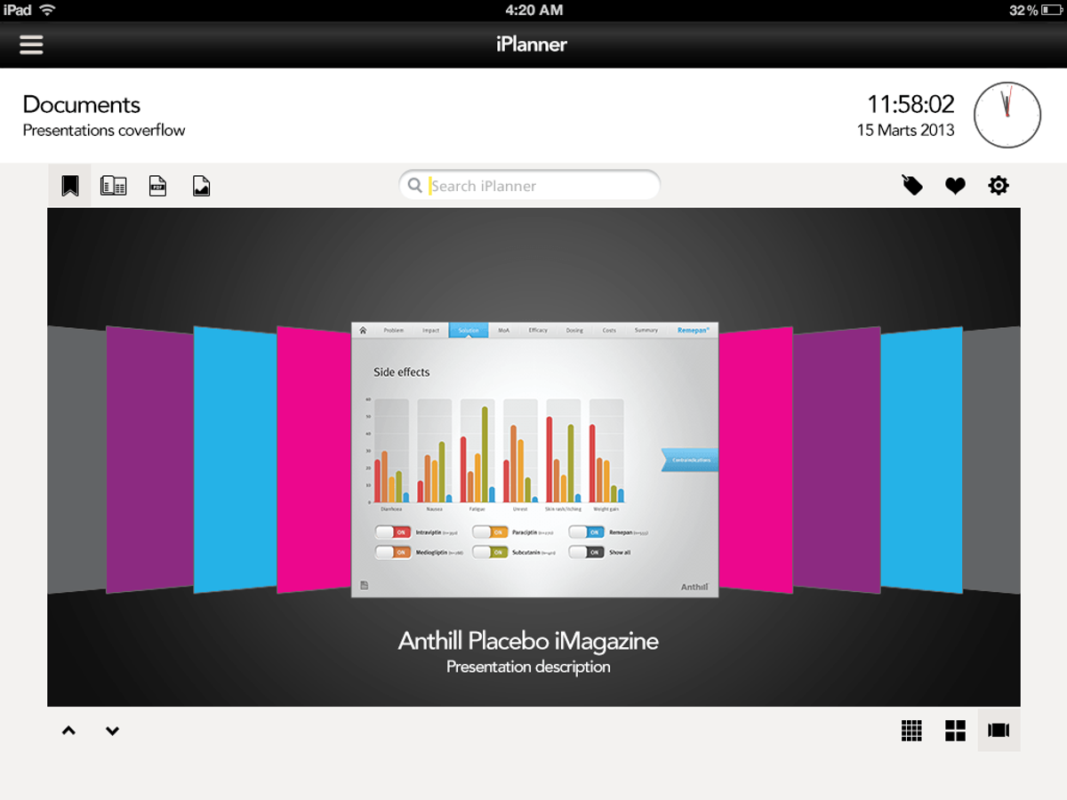Screen dimensions: 1067x800
Task: Select the Dosing tab on the slide
Action: [574, 329]
